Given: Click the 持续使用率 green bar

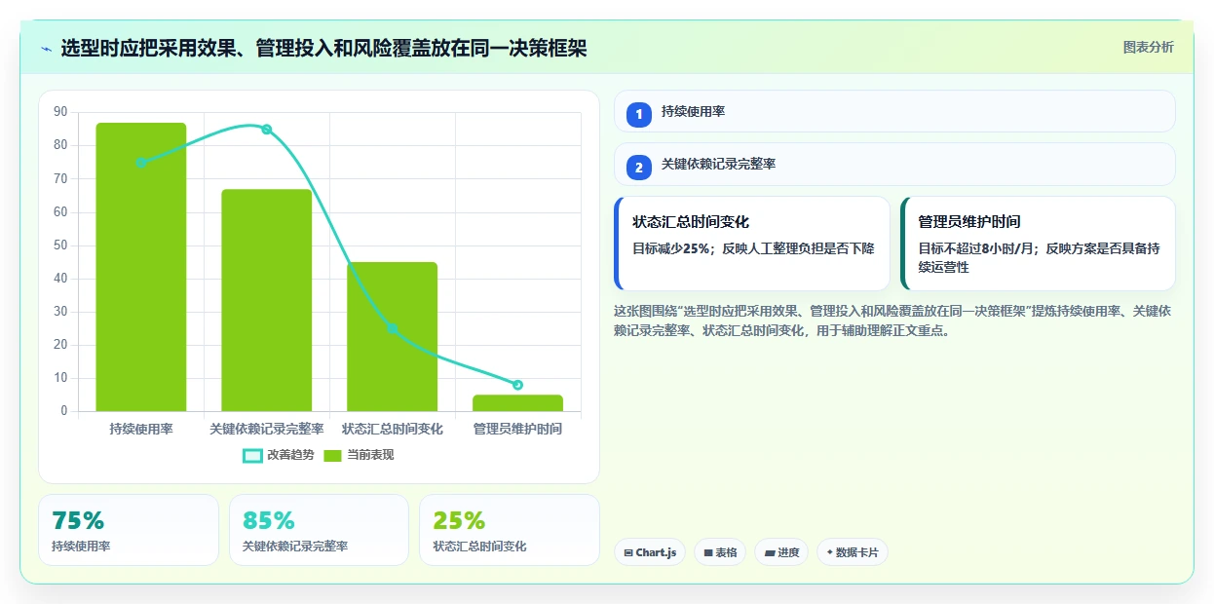Looking at the screenshot, I should coord(141,267).
